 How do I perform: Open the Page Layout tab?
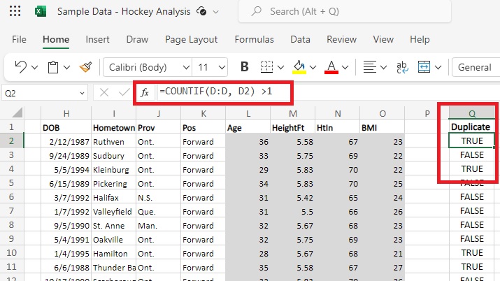pyautogui.click(x=192, y=40)
